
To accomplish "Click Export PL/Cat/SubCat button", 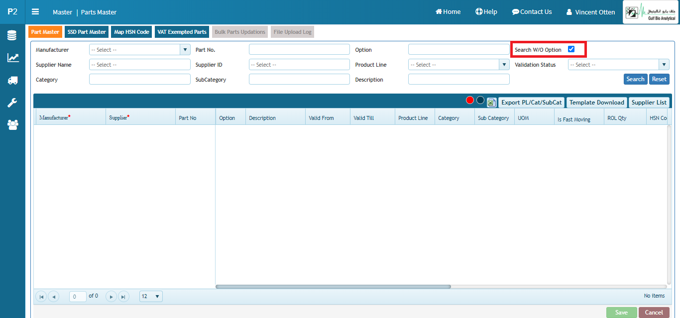I will tap(532, 103).
